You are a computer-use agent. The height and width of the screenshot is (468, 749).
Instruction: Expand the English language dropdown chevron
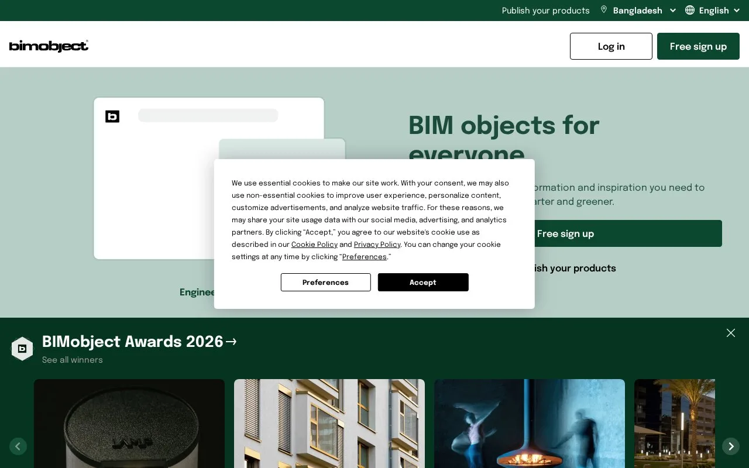point(737,11)
